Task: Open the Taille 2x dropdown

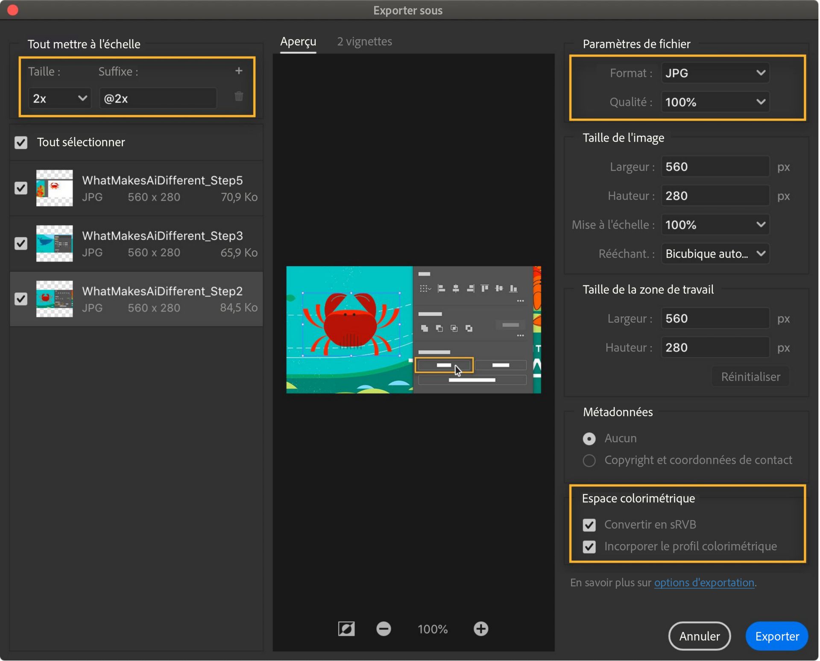Action: 60,99
